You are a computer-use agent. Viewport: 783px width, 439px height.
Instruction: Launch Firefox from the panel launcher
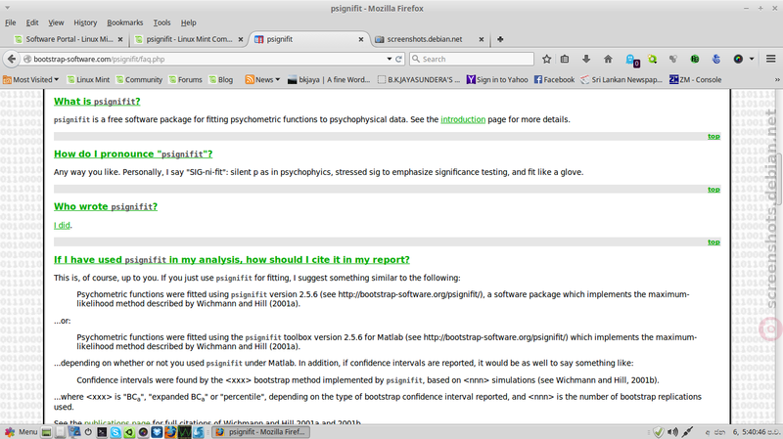[x=170, y=432]
